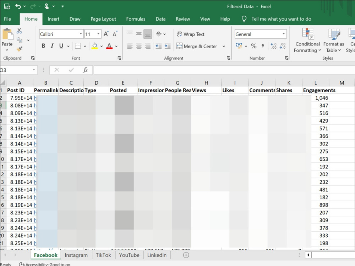Open Format as Table gallery

(333, 40)
